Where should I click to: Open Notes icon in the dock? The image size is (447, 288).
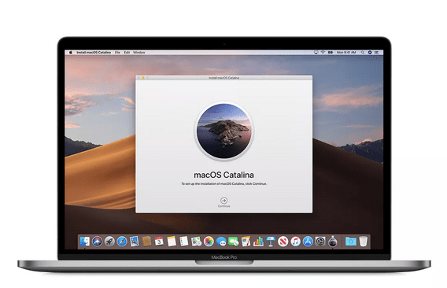click(172, 242)
